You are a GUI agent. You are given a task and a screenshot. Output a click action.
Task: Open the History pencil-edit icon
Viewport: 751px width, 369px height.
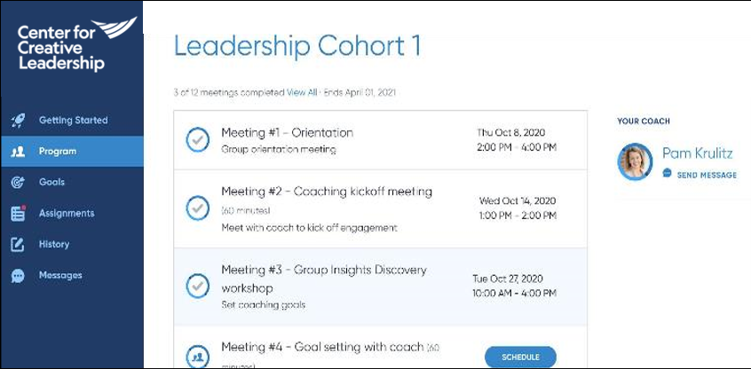[18, 244]
